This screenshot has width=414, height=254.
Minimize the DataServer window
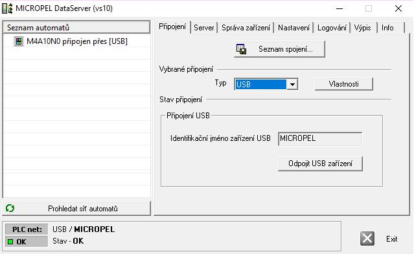(339, 8)
